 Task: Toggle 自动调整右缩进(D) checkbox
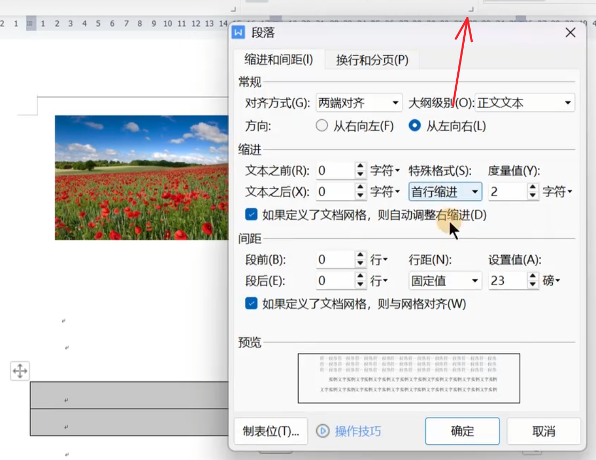click(x=251, y=215)
